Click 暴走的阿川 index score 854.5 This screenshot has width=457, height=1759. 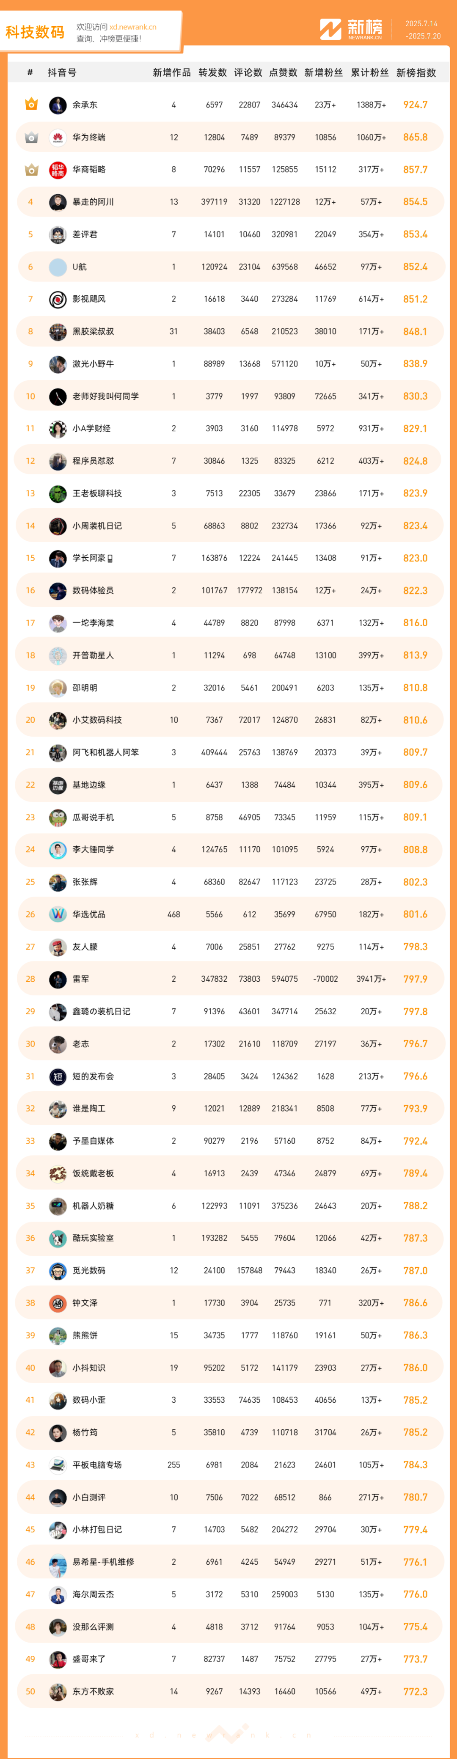pyautogui.click(x=416, y=202)
